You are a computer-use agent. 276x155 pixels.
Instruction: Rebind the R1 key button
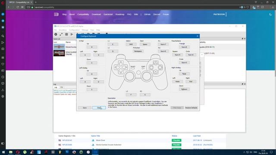163,44
